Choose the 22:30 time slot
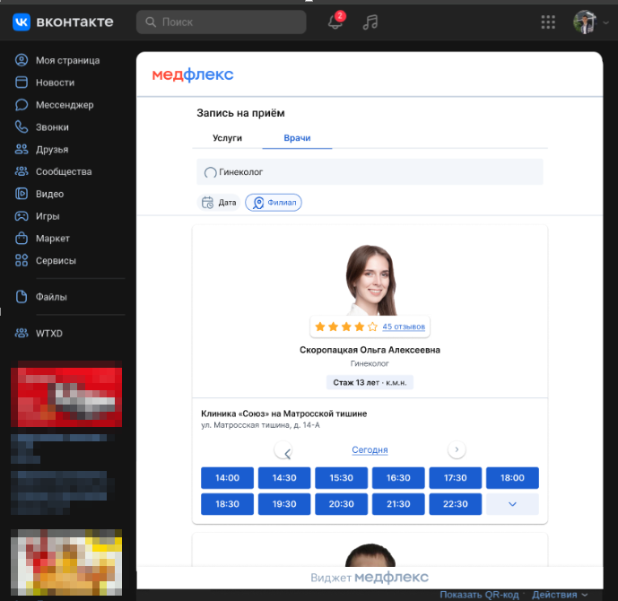Viewport: 618px width, 601px height. pos(456,504)
